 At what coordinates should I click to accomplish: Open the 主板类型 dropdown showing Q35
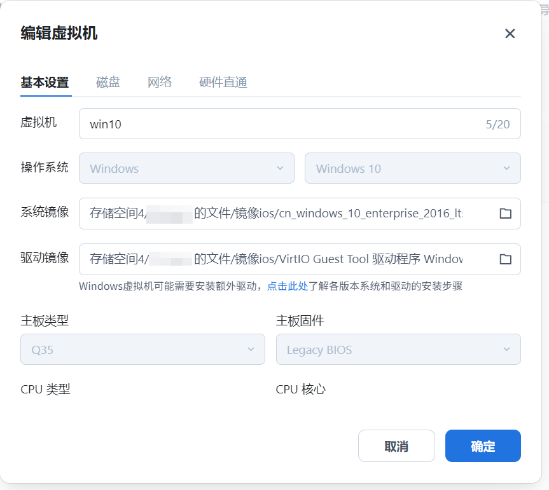pyautogui.click(x=142, y=349)
